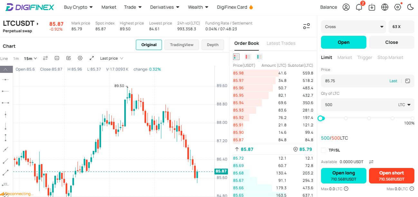
Task: Click the Balance link
Action: click(x=328, y=7)
